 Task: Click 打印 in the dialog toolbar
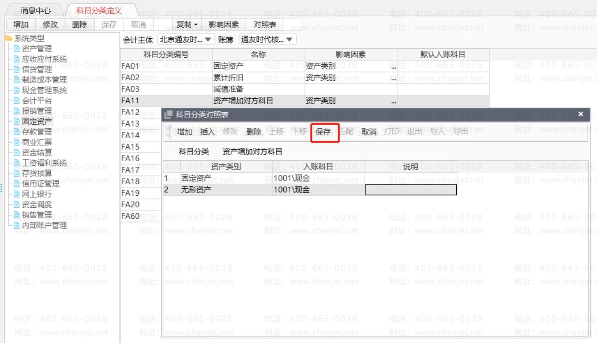(392, 132)
